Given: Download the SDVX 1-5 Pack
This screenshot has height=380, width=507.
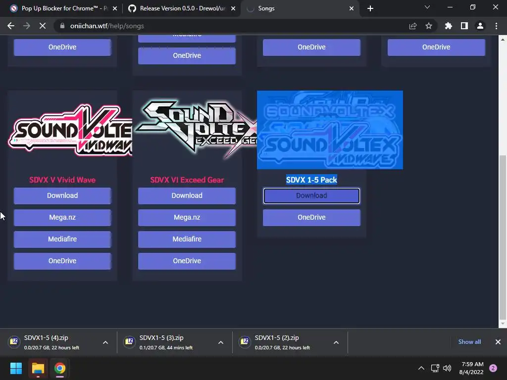Looking at the screenshot, I should pos(311,195).
